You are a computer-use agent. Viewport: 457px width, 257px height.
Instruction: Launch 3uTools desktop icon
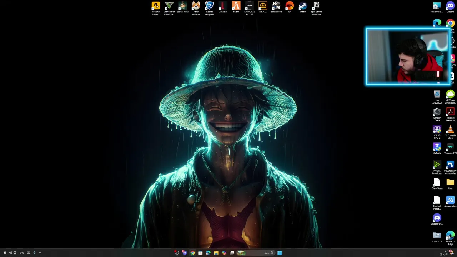coord(437,149)
